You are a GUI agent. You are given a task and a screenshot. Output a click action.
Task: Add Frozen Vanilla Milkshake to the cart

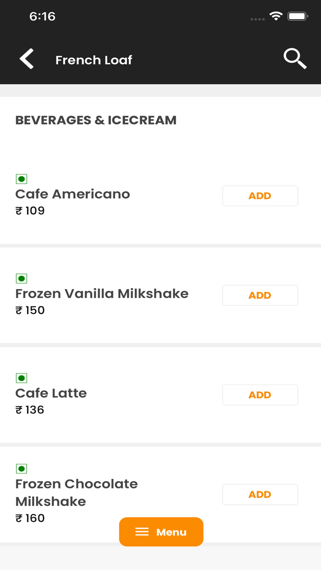tap(260, 295)
